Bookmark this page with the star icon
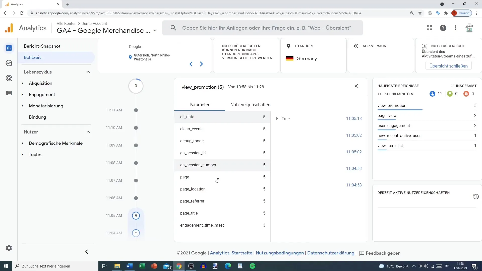482x271 pixels. [420, 13]
